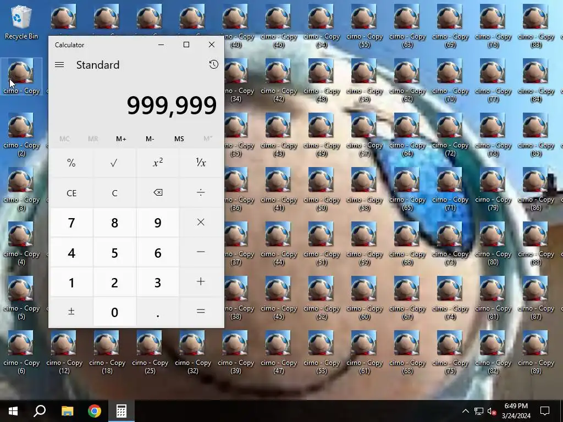The height and width of the screenshot is (422, 563).
Task: Select the cirno - Copy (83) icon
Action: 536,26
